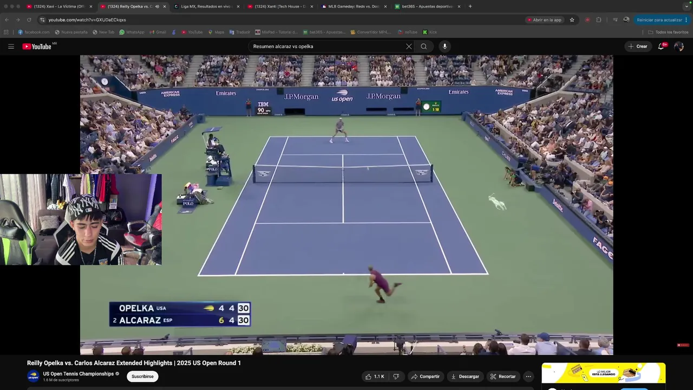693x390 pixels.
Task: Like the video (1.1 K)
Action: point(375,376)
